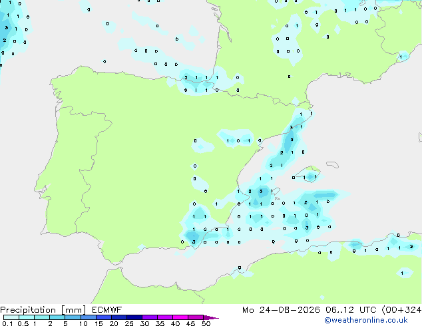Select the legend swatch between 1 and 2

[x=42, y=317]
